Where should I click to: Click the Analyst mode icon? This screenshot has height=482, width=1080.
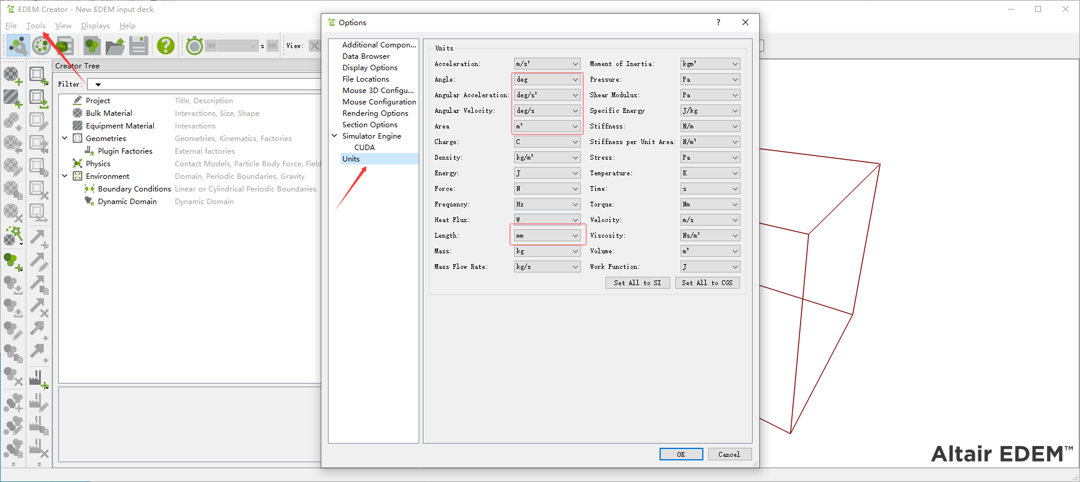[x=65, y=46]
